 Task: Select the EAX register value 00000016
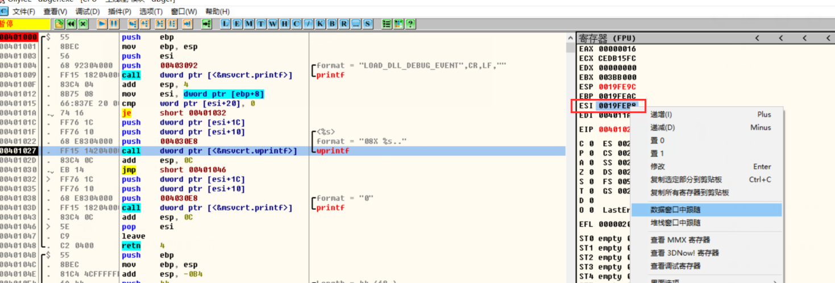tap(617, 49)
